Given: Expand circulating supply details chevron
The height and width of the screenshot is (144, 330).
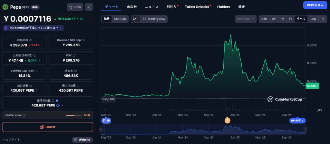Looking at the screenshot, I should coord(62,105).
